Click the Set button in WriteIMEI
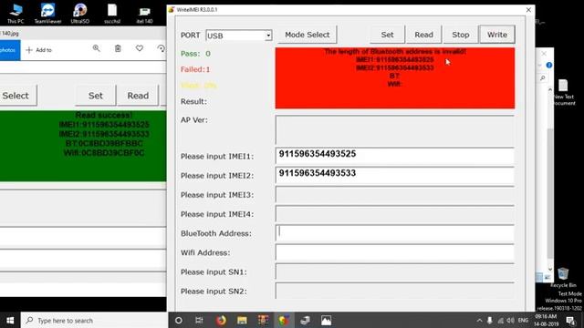The image size is (584, 328). pyautogui.click(x=387, y=35)
